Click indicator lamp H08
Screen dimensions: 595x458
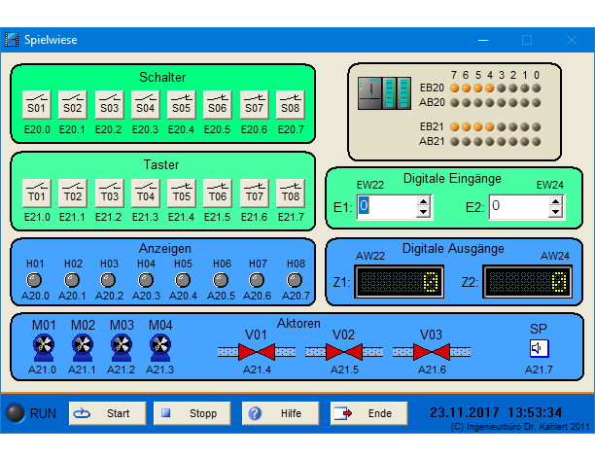click(x=295, y=280)
